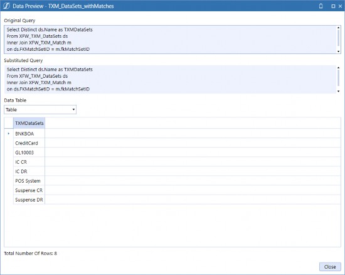Click Substituted Query scroll up arrow
Image resolution: width=345 pixels, height=275 pixels.
coord(338,68)
